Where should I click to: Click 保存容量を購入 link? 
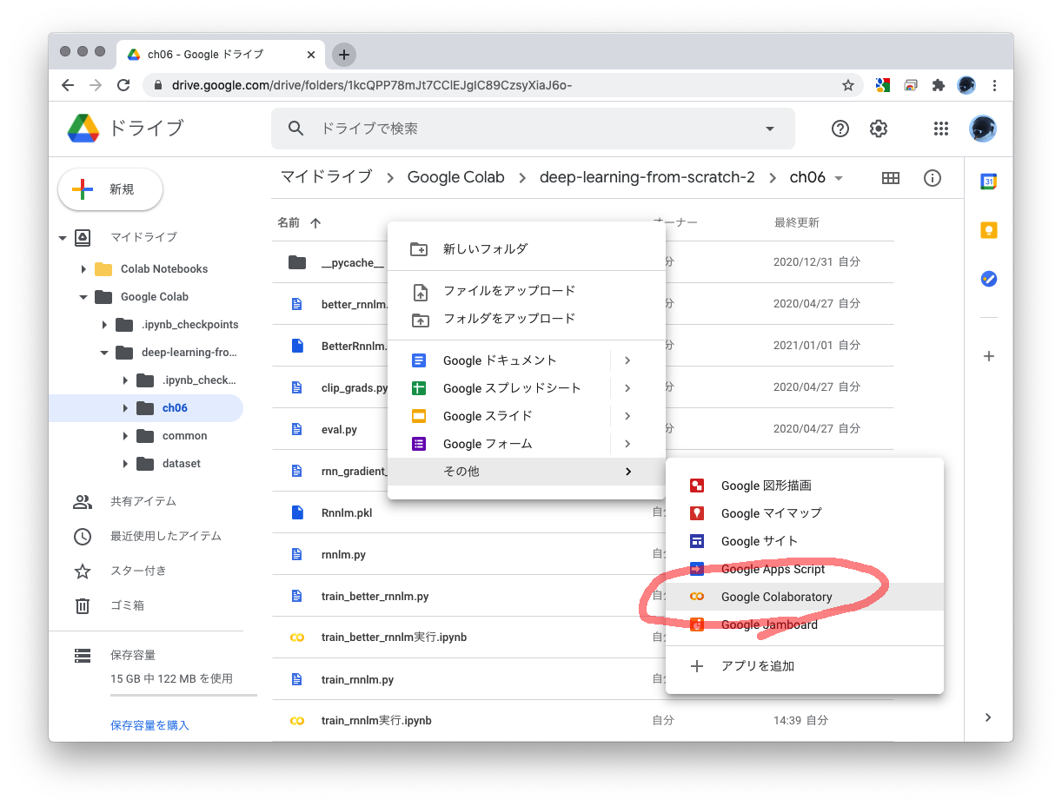click(149, 725)
